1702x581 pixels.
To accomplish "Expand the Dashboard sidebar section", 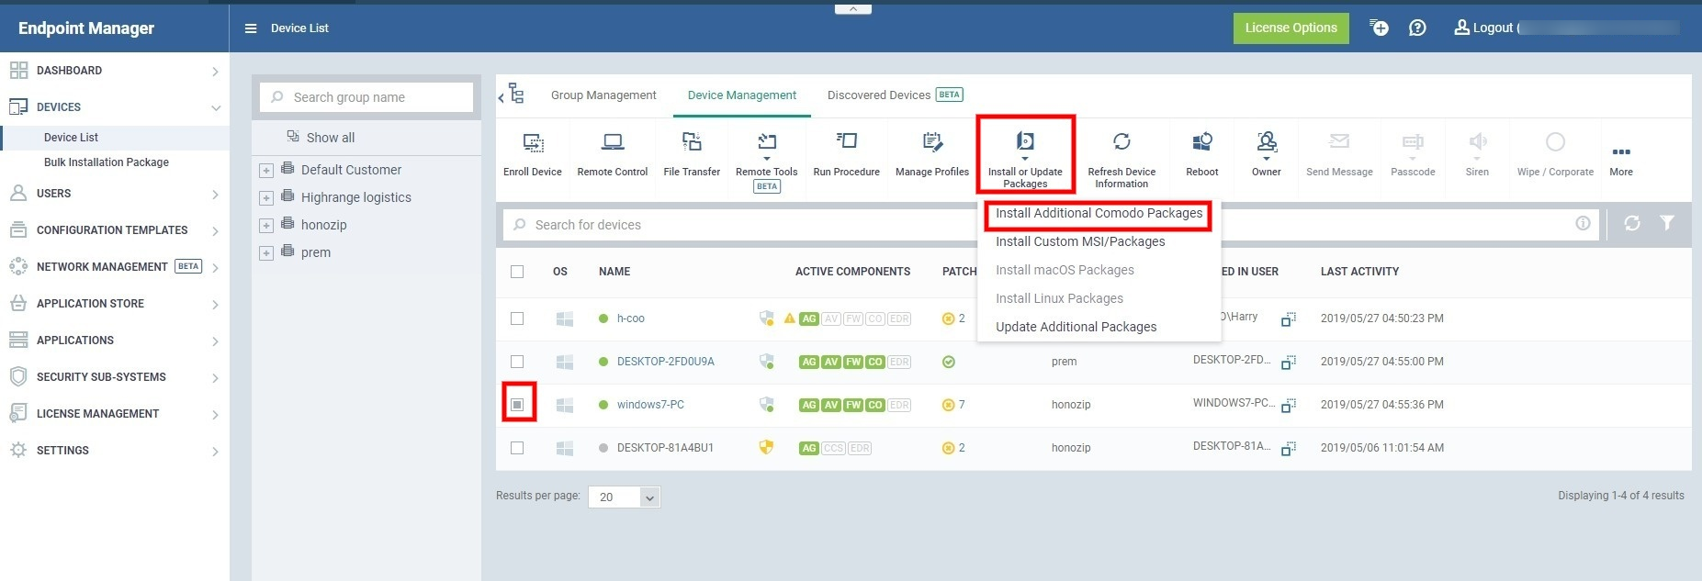I will click(115, 71).
